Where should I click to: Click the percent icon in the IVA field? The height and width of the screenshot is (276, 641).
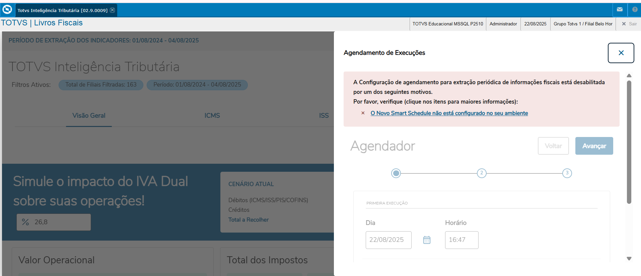click(x=25, y=222)
